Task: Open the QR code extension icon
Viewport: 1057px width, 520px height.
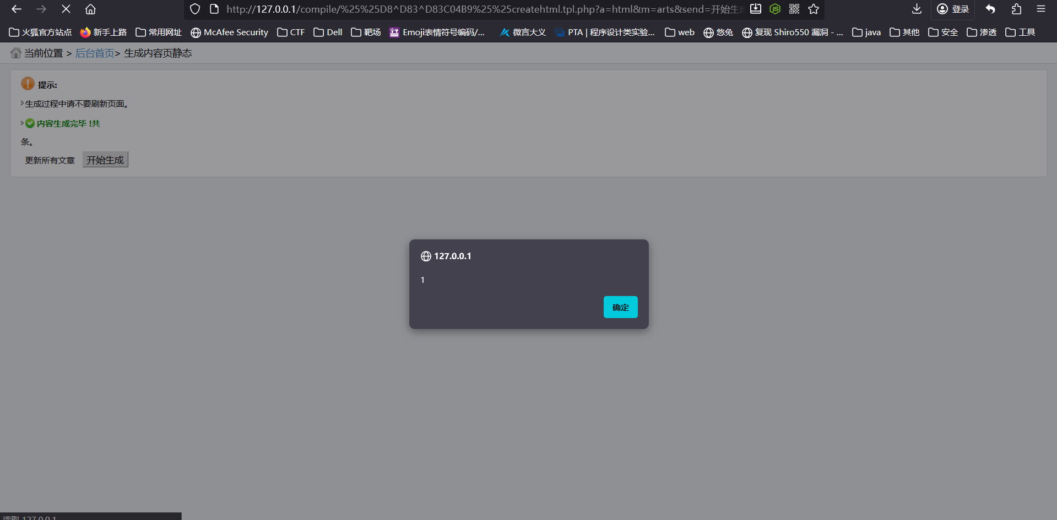Action: point(794,9)
